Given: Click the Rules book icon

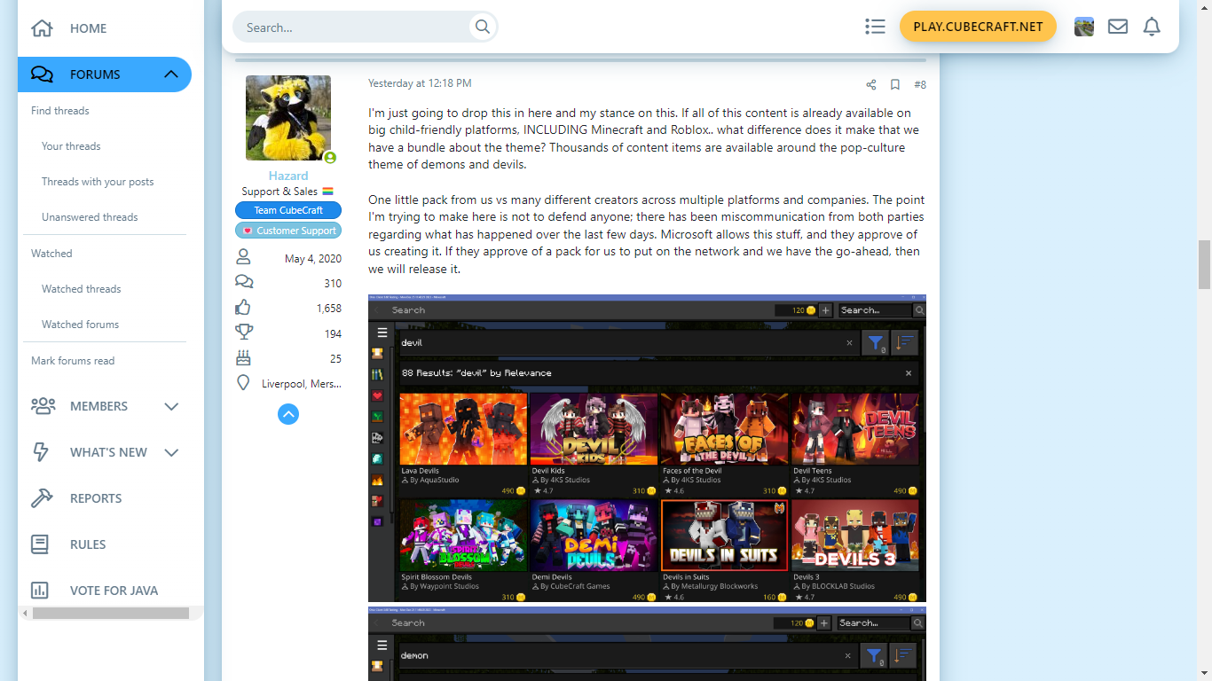Looking at the screenshot, I should 40,544.
